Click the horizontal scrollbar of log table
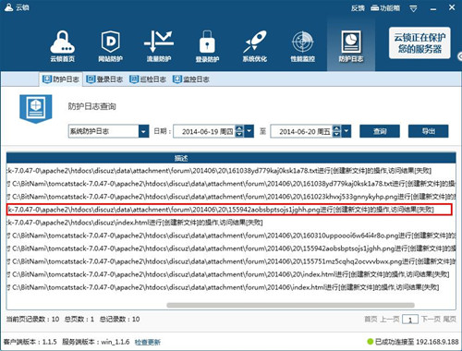Image resolution: width=462 pixels, height=351 pixels. [x=290, y=305]
